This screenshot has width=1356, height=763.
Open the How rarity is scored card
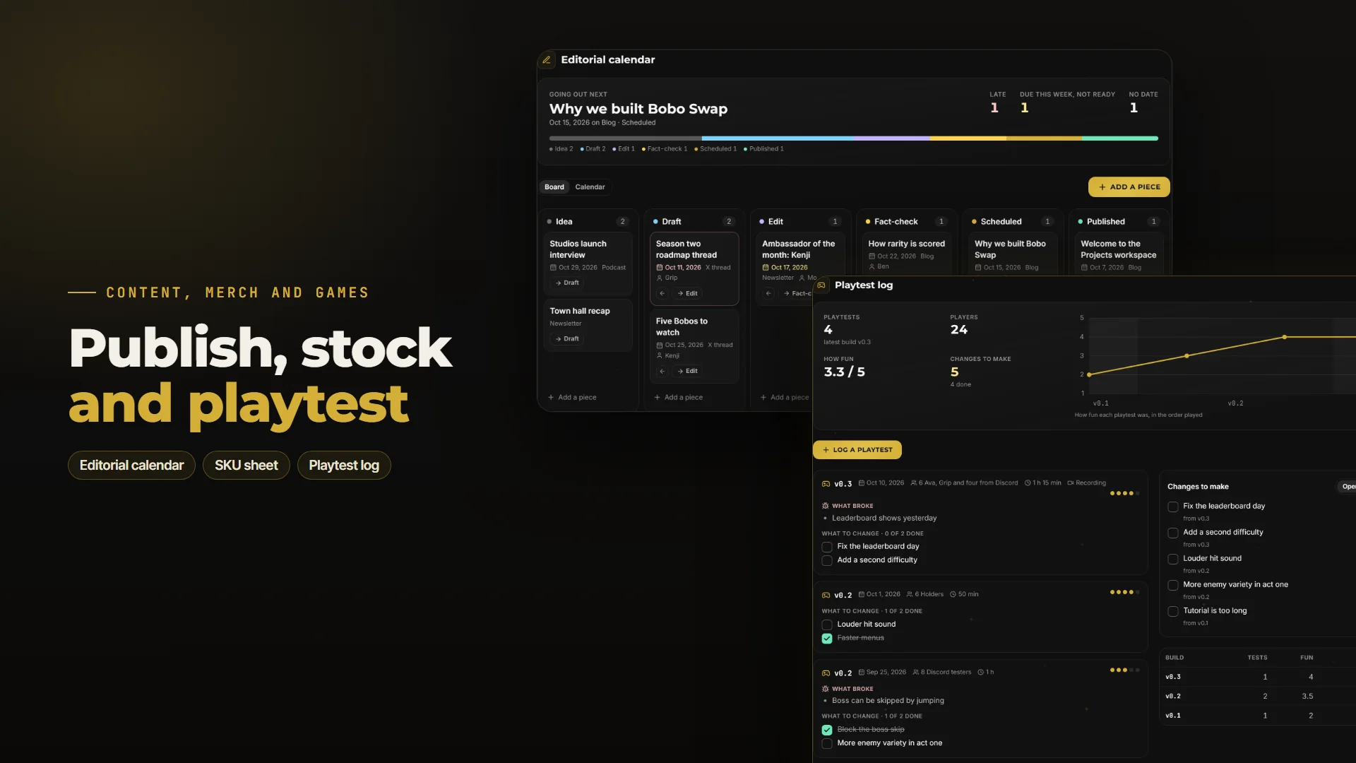click(906, 254)
